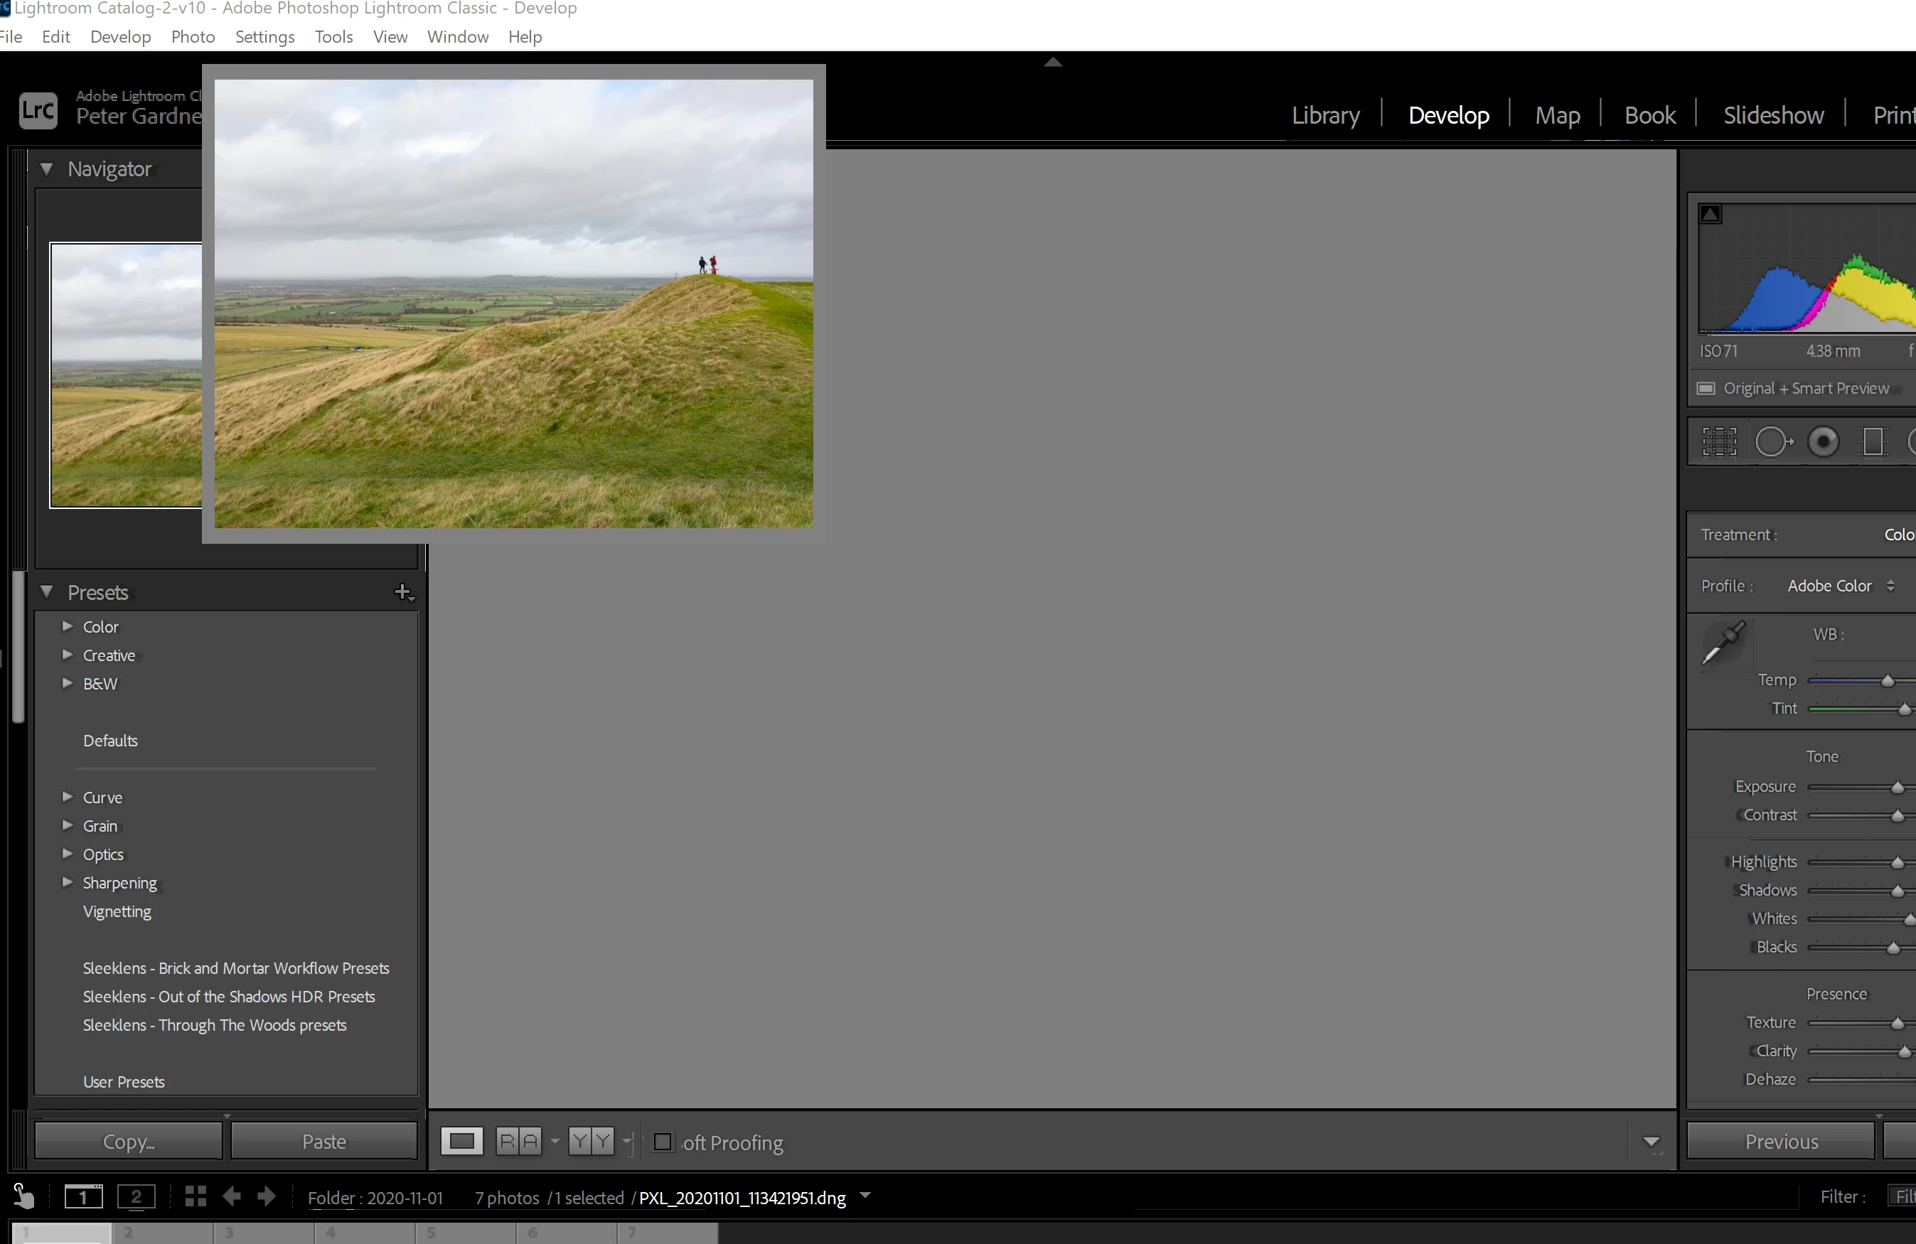The image size is (1916, 1244).
Task: Pick the White Balance Selector eyedropper
Action: click(1723, 643)
